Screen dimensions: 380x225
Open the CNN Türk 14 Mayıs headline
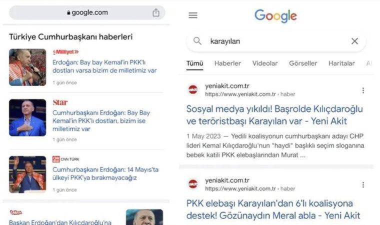(105, 173)
